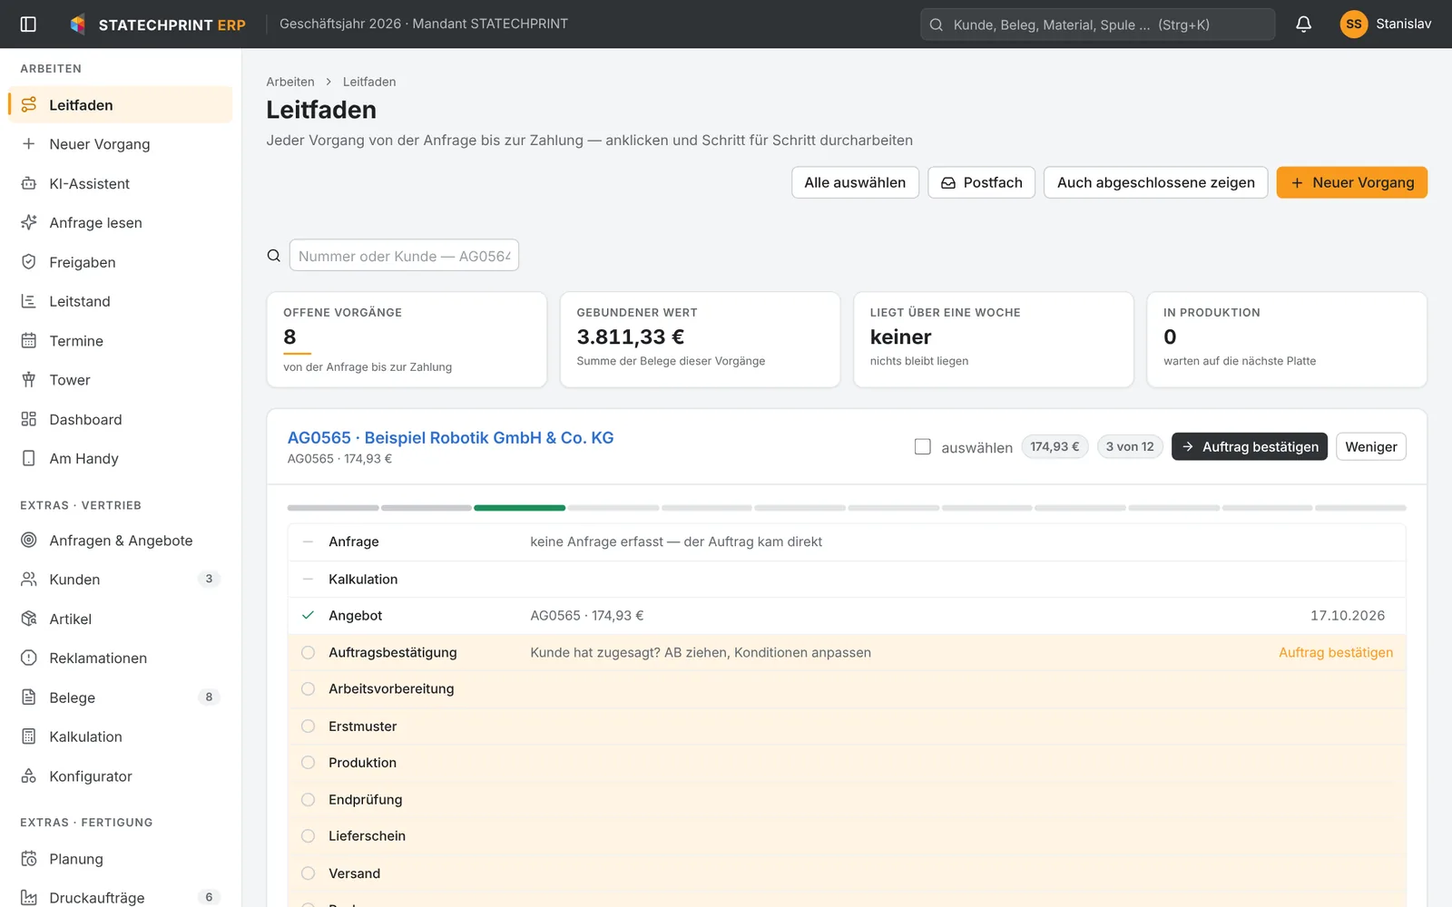The width and height of the screenshot is (1452, 907).
Task: Click the orange Neuer Vorgang button
Action: tap(1351, 182)
